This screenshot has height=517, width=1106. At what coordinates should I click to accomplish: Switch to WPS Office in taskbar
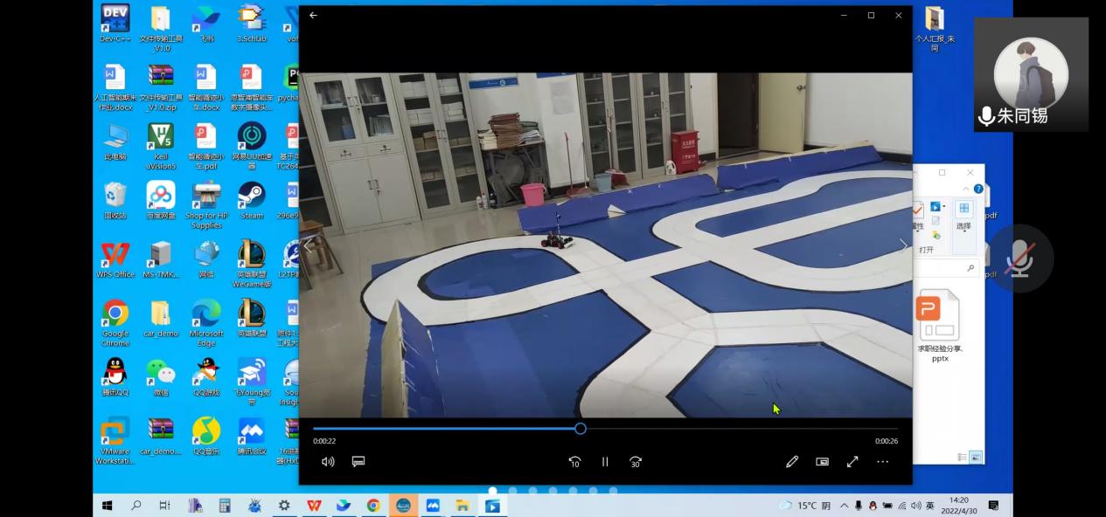click(x=314, y=506)
